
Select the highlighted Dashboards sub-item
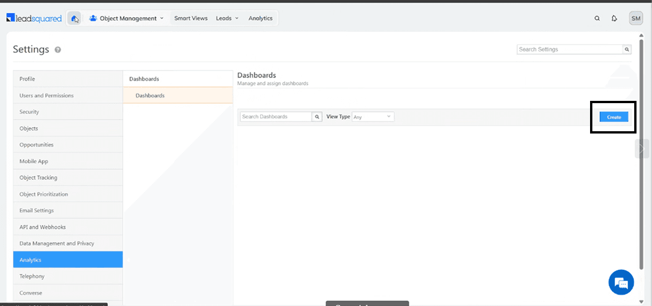tap(178, 96)
